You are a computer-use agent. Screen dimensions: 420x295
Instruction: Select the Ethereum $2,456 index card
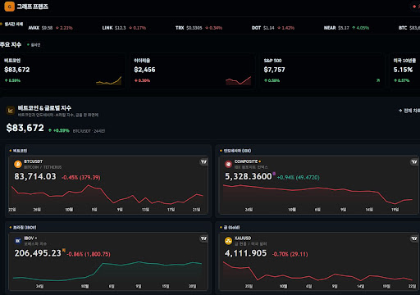(193, 71)
